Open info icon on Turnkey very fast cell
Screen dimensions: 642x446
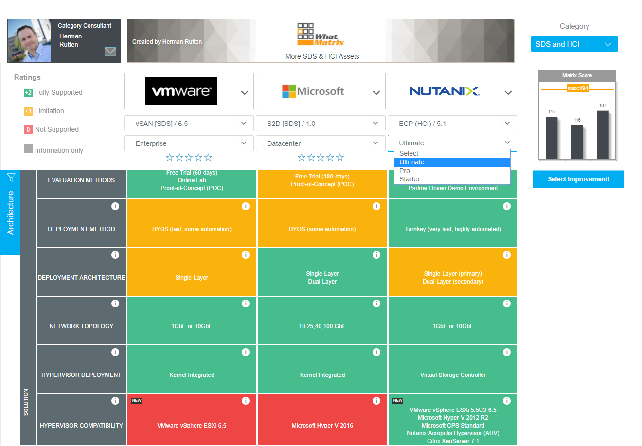coord(507,206)
